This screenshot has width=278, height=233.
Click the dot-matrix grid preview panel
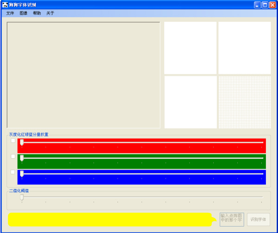click(245, 102)
